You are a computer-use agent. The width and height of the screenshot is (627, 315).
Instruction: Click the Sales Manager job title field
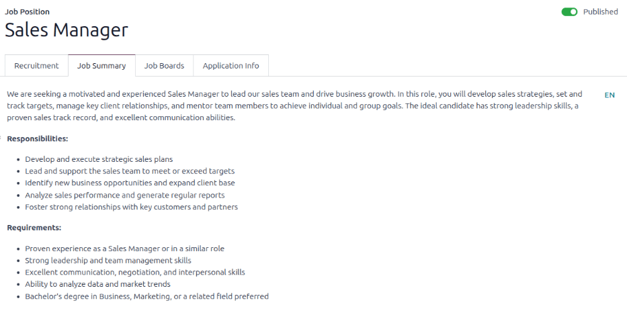[67, 30]
